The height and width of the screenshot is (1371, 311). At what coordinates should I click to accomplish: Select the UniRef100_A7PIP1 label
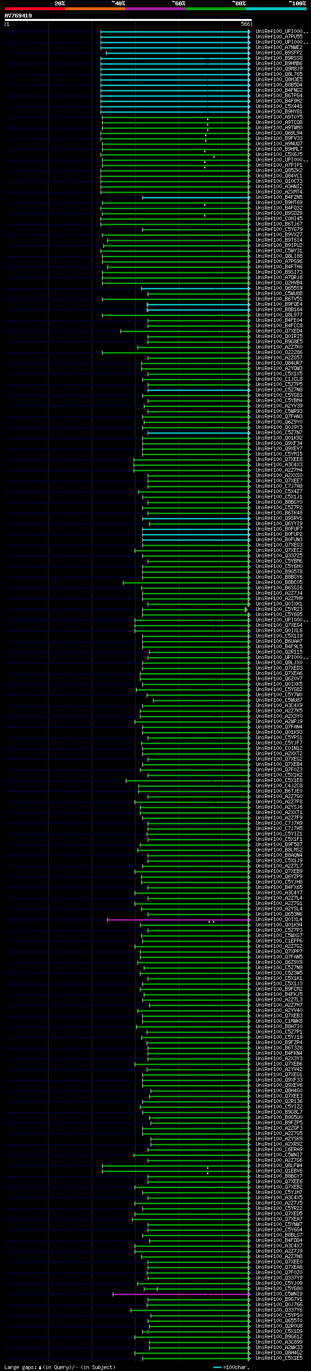point(279,165)
